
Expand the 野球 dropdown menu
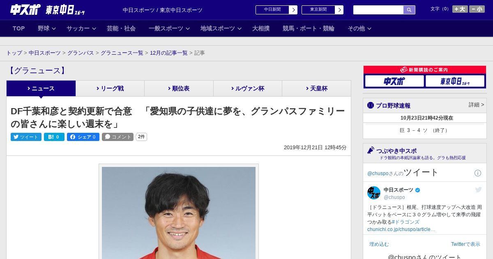point(46,28)
